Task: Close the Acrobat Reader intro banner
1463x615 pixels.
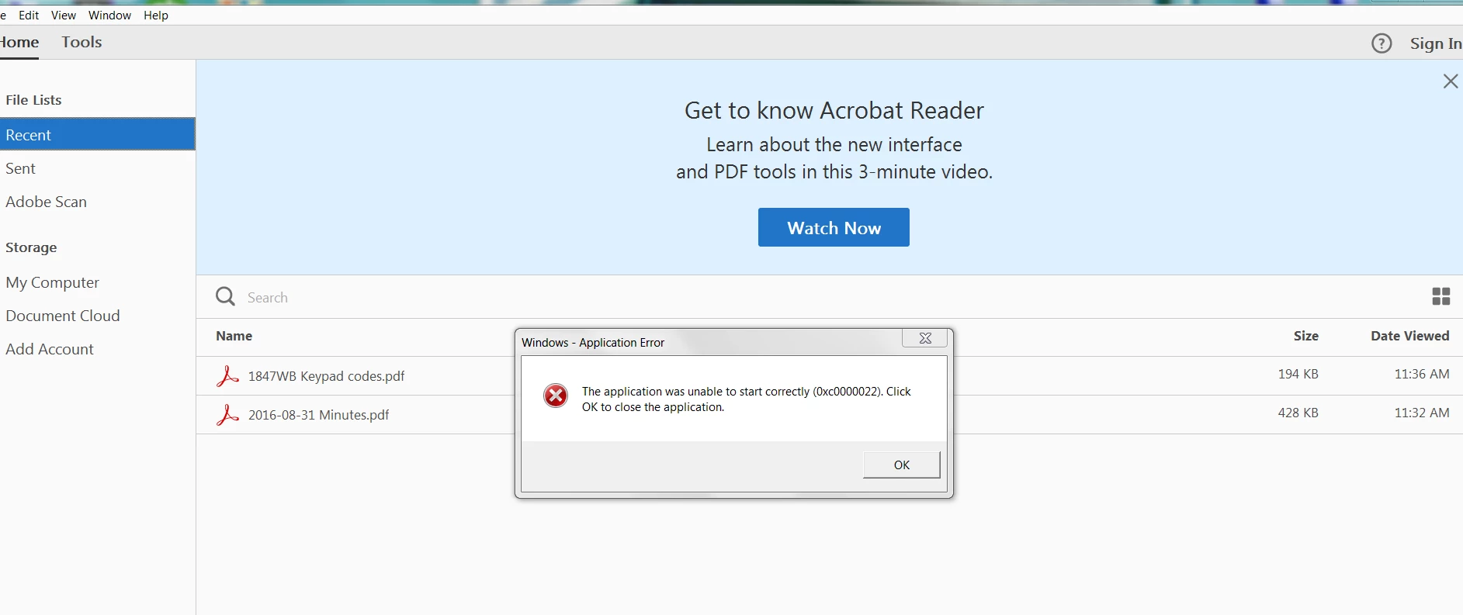Action: pyautogui.click(x=1450, y=81)
